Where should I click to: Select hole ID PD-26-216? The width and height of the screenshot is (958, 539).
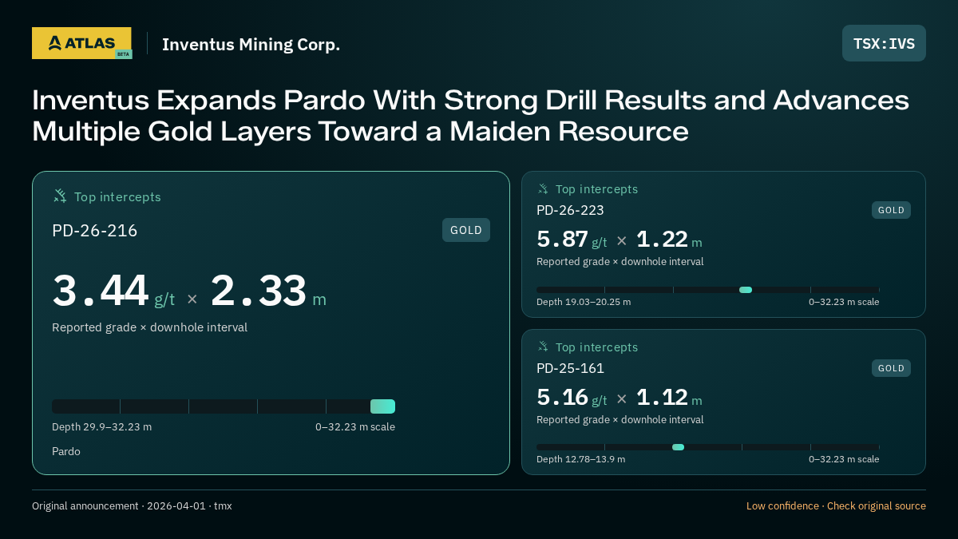[x=95, y=231]
